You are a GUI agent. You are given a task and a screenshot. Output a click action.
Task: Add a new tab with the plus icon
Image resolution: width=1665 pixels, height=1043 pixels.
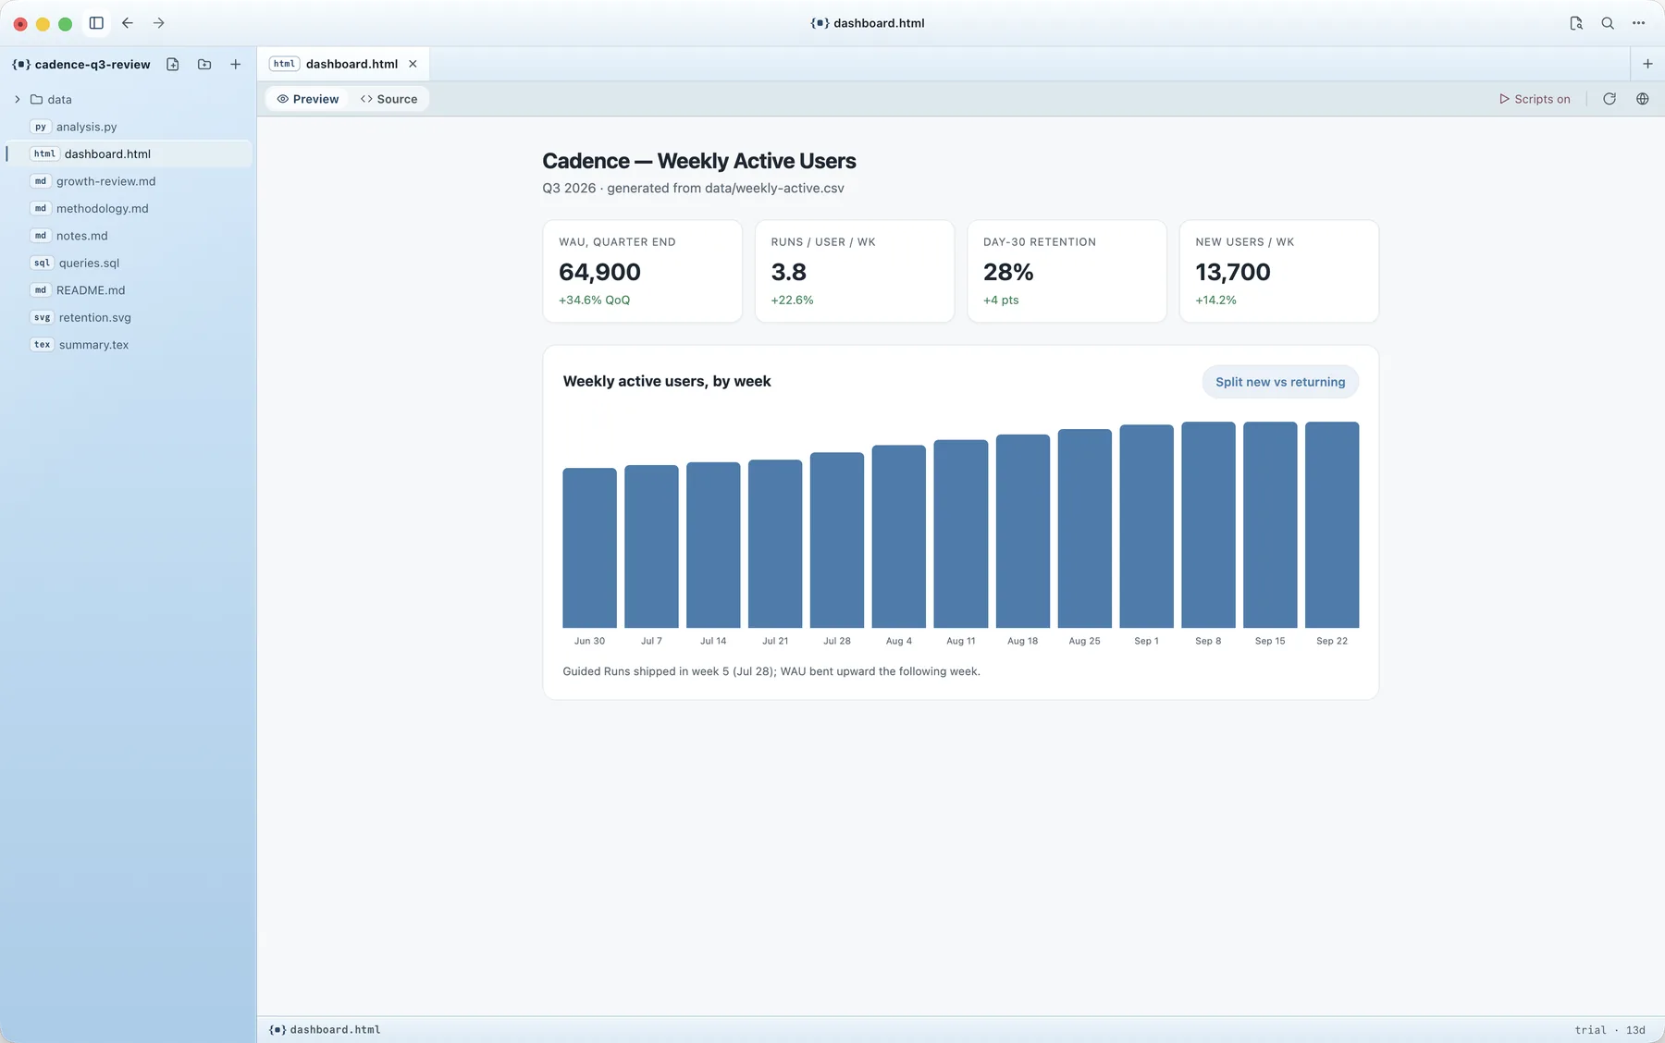point(1647,64)
